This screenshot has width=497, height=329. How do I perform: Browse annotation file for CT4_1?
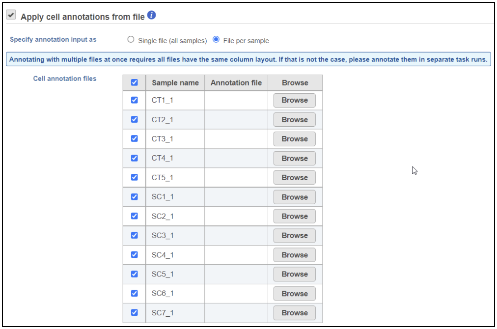295,158
